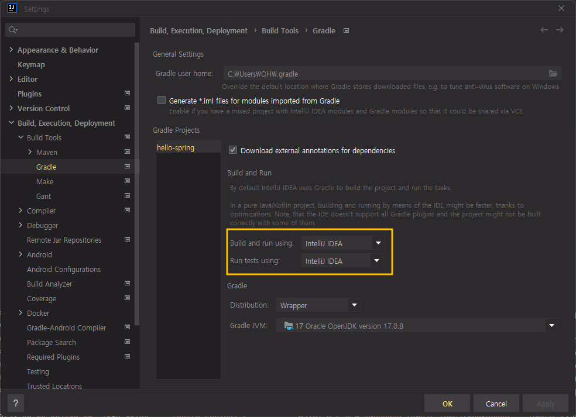The height and width of the screenshot is (417, 576).
Task: Go back using the left arrow icon
Action: [x=544, y=30]
